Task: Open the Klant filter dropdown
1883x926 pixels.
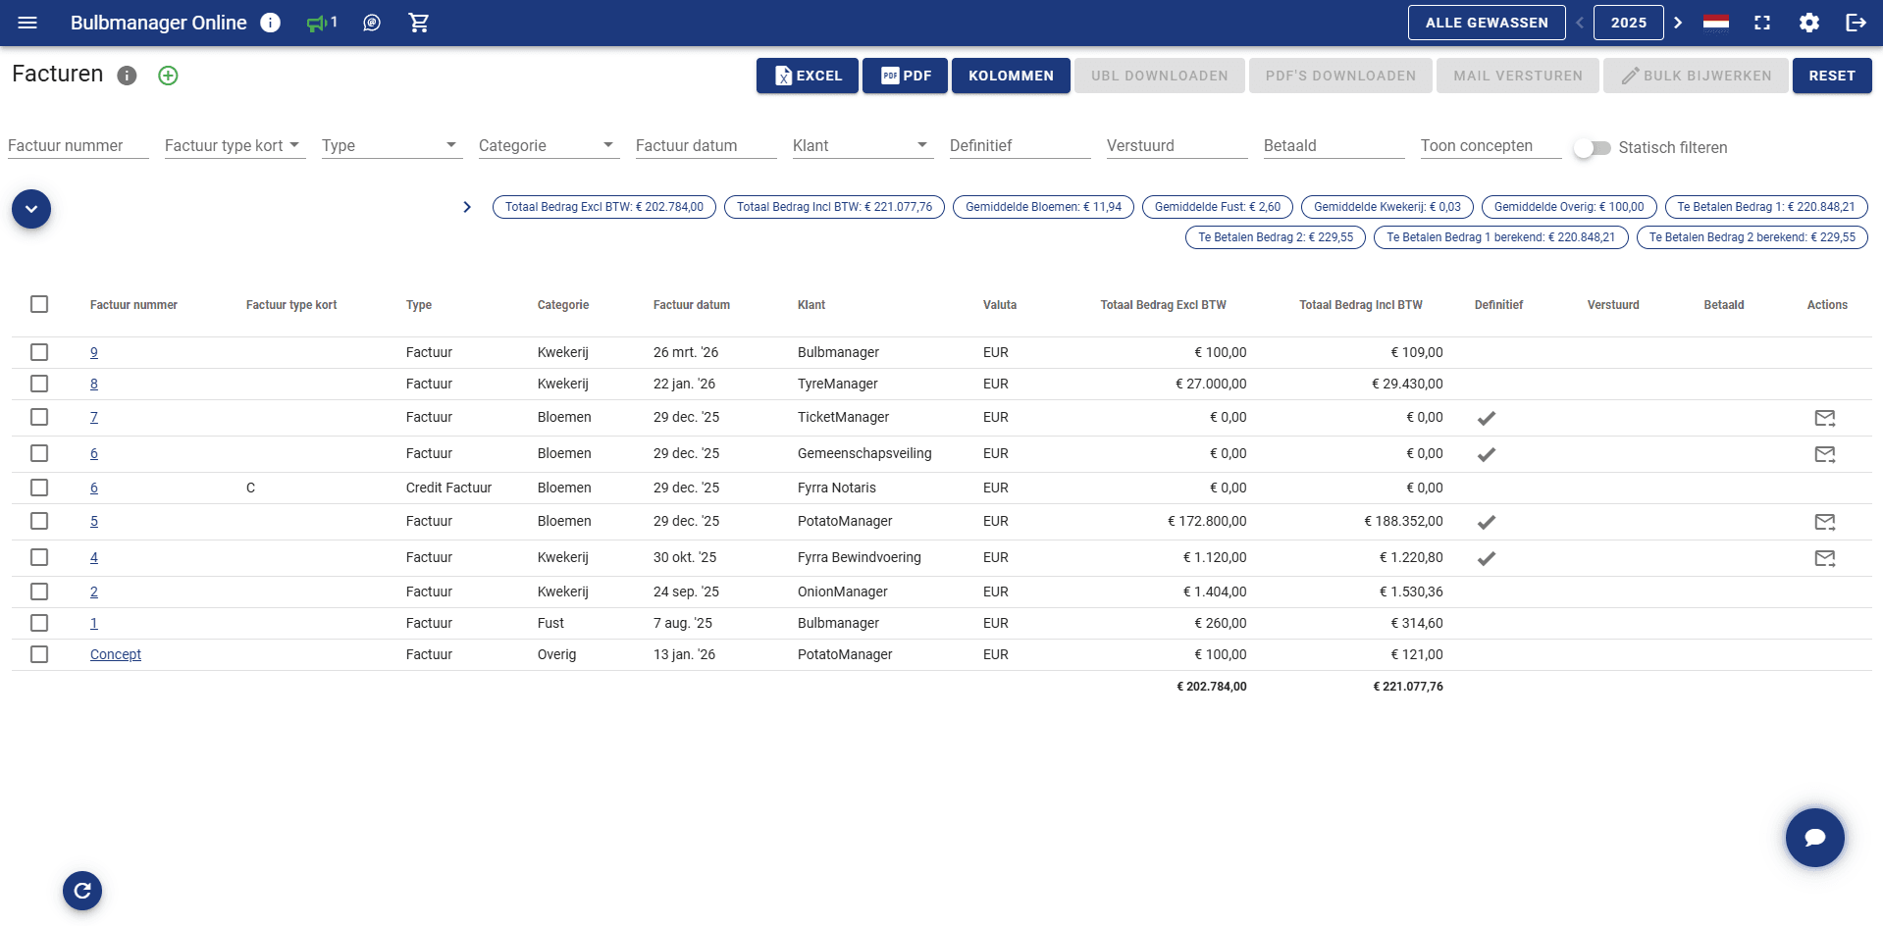Action: pos(862,146)
